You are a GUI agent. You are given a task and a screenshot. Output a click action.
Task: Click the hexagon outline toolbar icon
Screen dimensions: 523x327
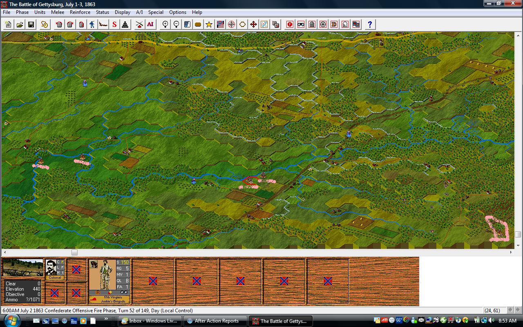coord(242,25)
